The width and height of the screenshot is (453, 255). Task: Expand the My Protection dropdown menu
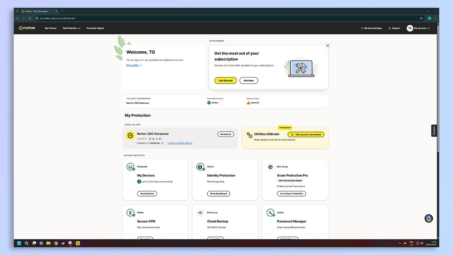point(71,28)
